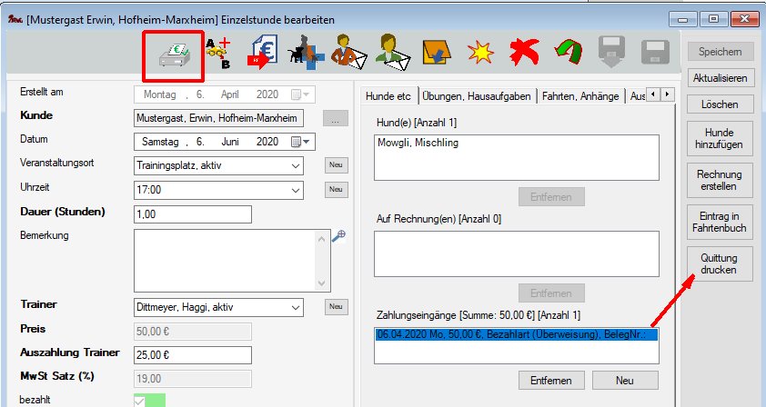This screenshot has height=407, width=766.
Task: Click the magnifier icon beside Bemerkung
Action: coord(338,236)
